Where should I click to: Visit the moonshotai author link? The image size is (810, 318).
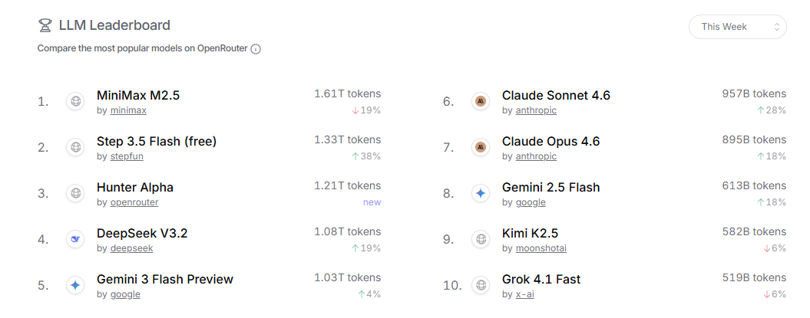[x=541, y=248]
